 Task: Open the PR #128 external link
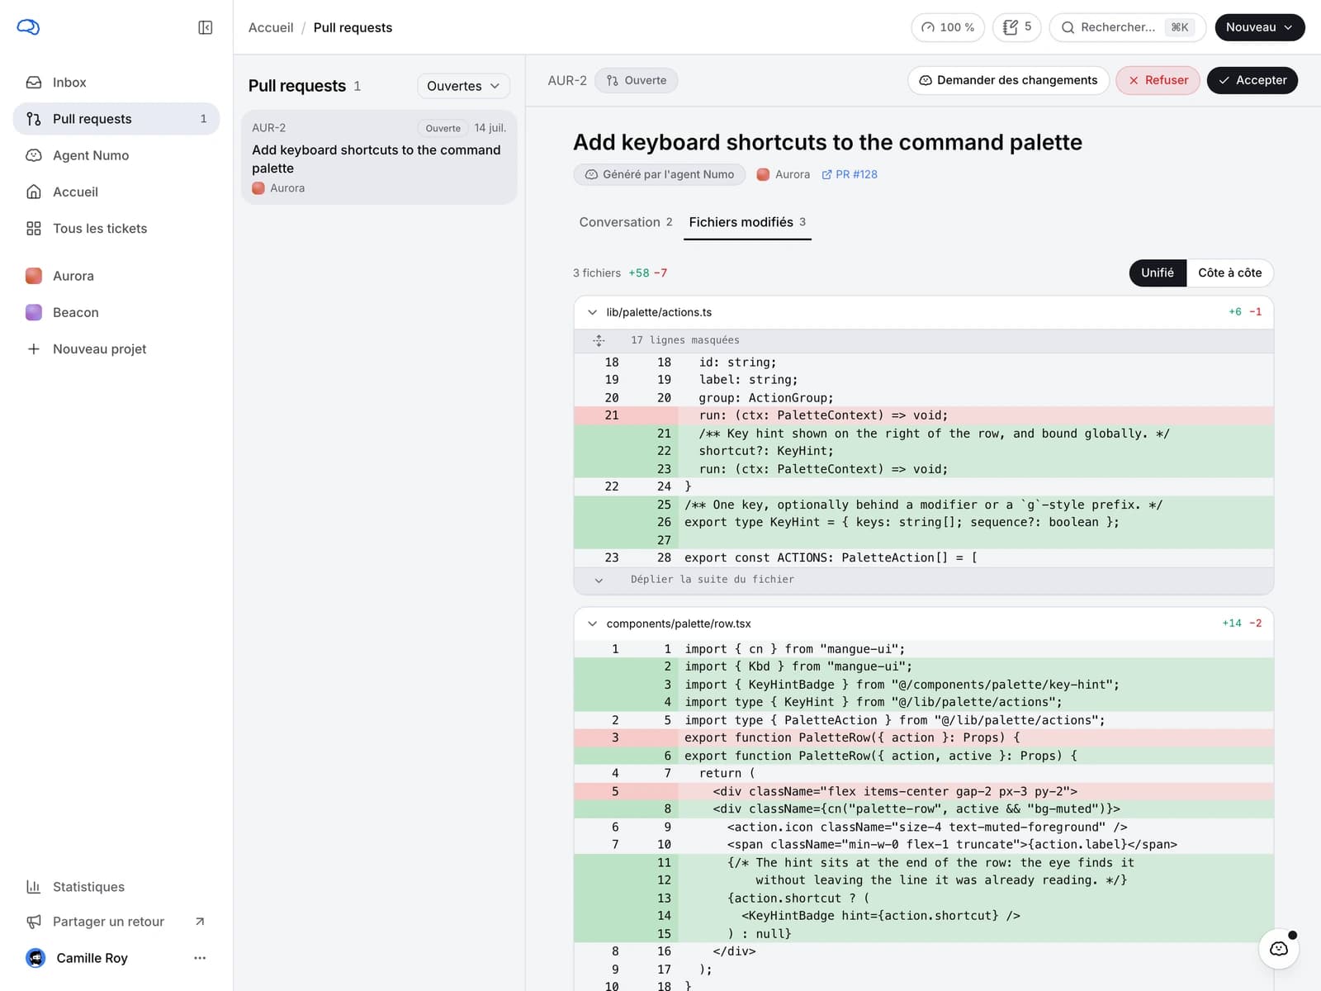pyautogui.click(x=850, y=174)
